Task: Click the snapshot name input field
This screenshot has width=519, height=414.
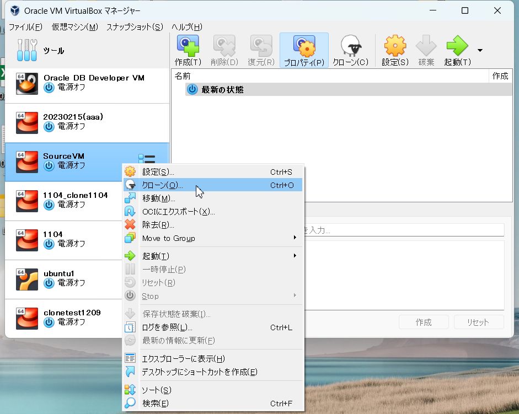Action: click(403, 230)
